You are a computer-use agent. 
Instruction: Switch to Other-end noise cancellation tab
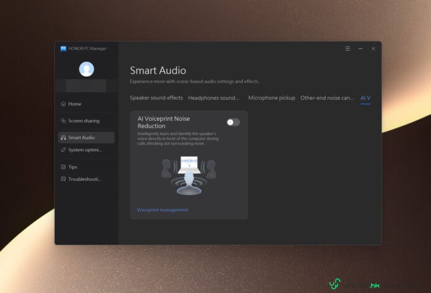coord(327,98)
